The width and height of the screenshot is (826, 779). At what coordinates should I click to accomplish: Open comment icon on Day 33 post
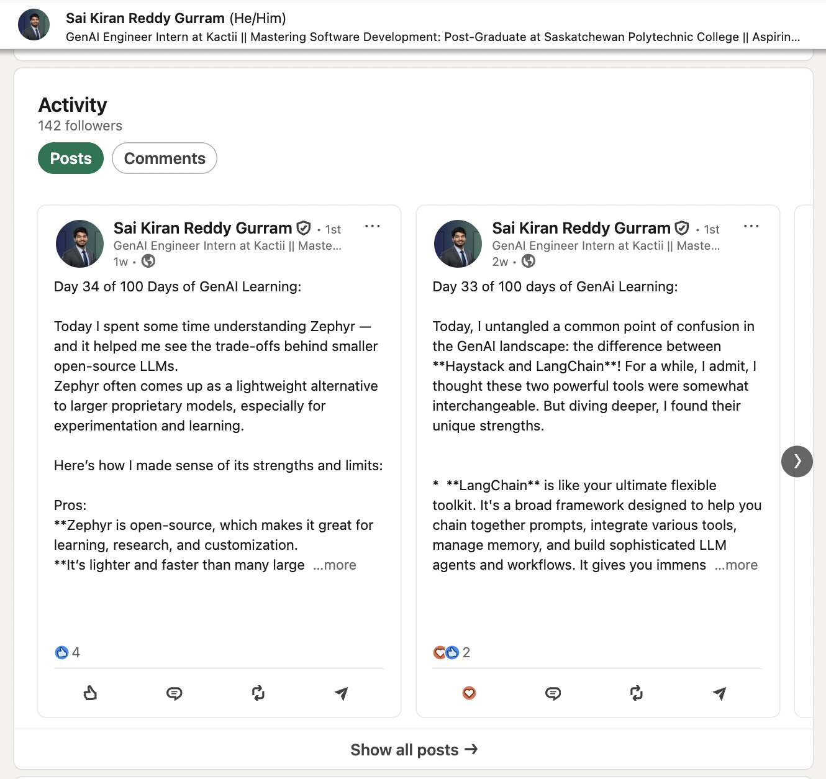pyautogui.click(x=553, y=693)
